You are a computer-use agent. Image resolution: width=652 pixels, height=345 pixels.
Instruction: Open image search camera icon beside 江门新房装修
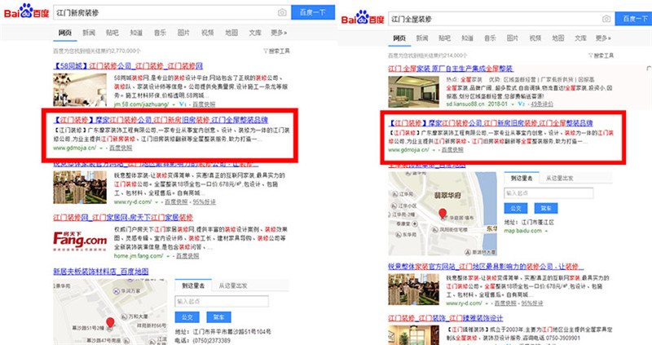pyautogui.click(x=282, y=12)
